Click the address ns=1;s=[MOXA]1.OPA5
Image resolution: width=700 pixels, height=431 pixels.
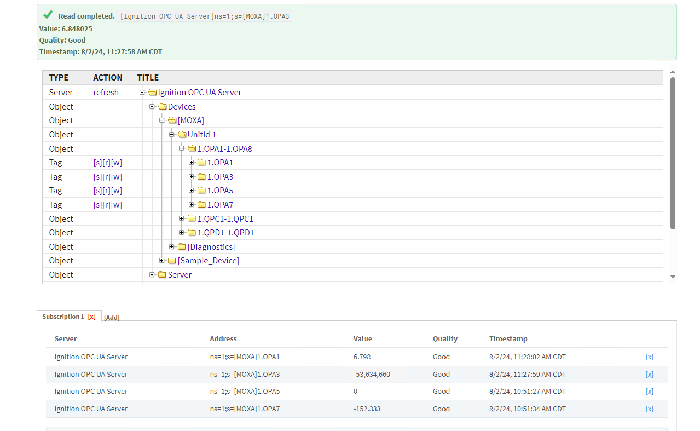[x=245, y=392]
